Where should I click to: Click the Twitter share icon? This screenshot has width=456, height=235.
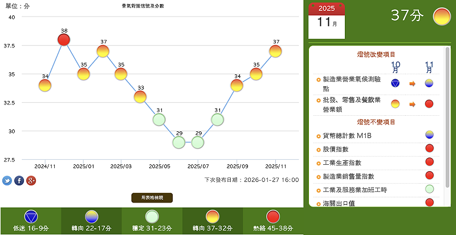[7, 181]
